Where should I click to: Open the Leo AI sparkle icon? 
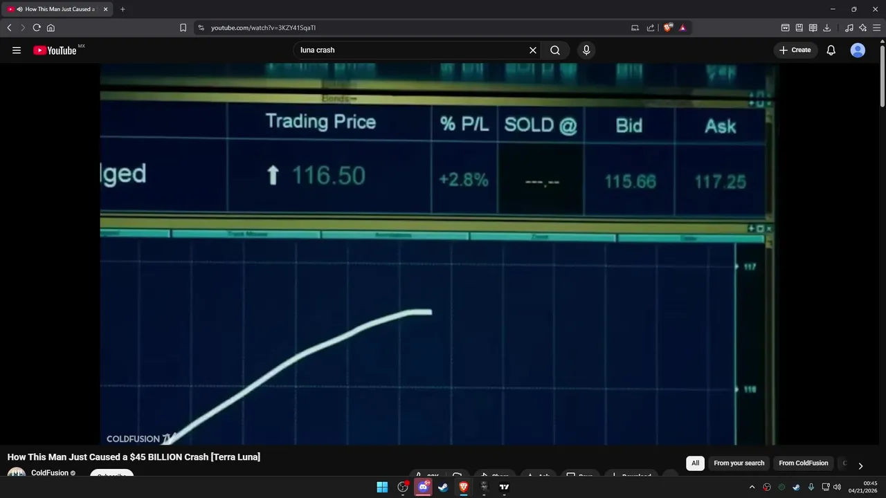863,28
